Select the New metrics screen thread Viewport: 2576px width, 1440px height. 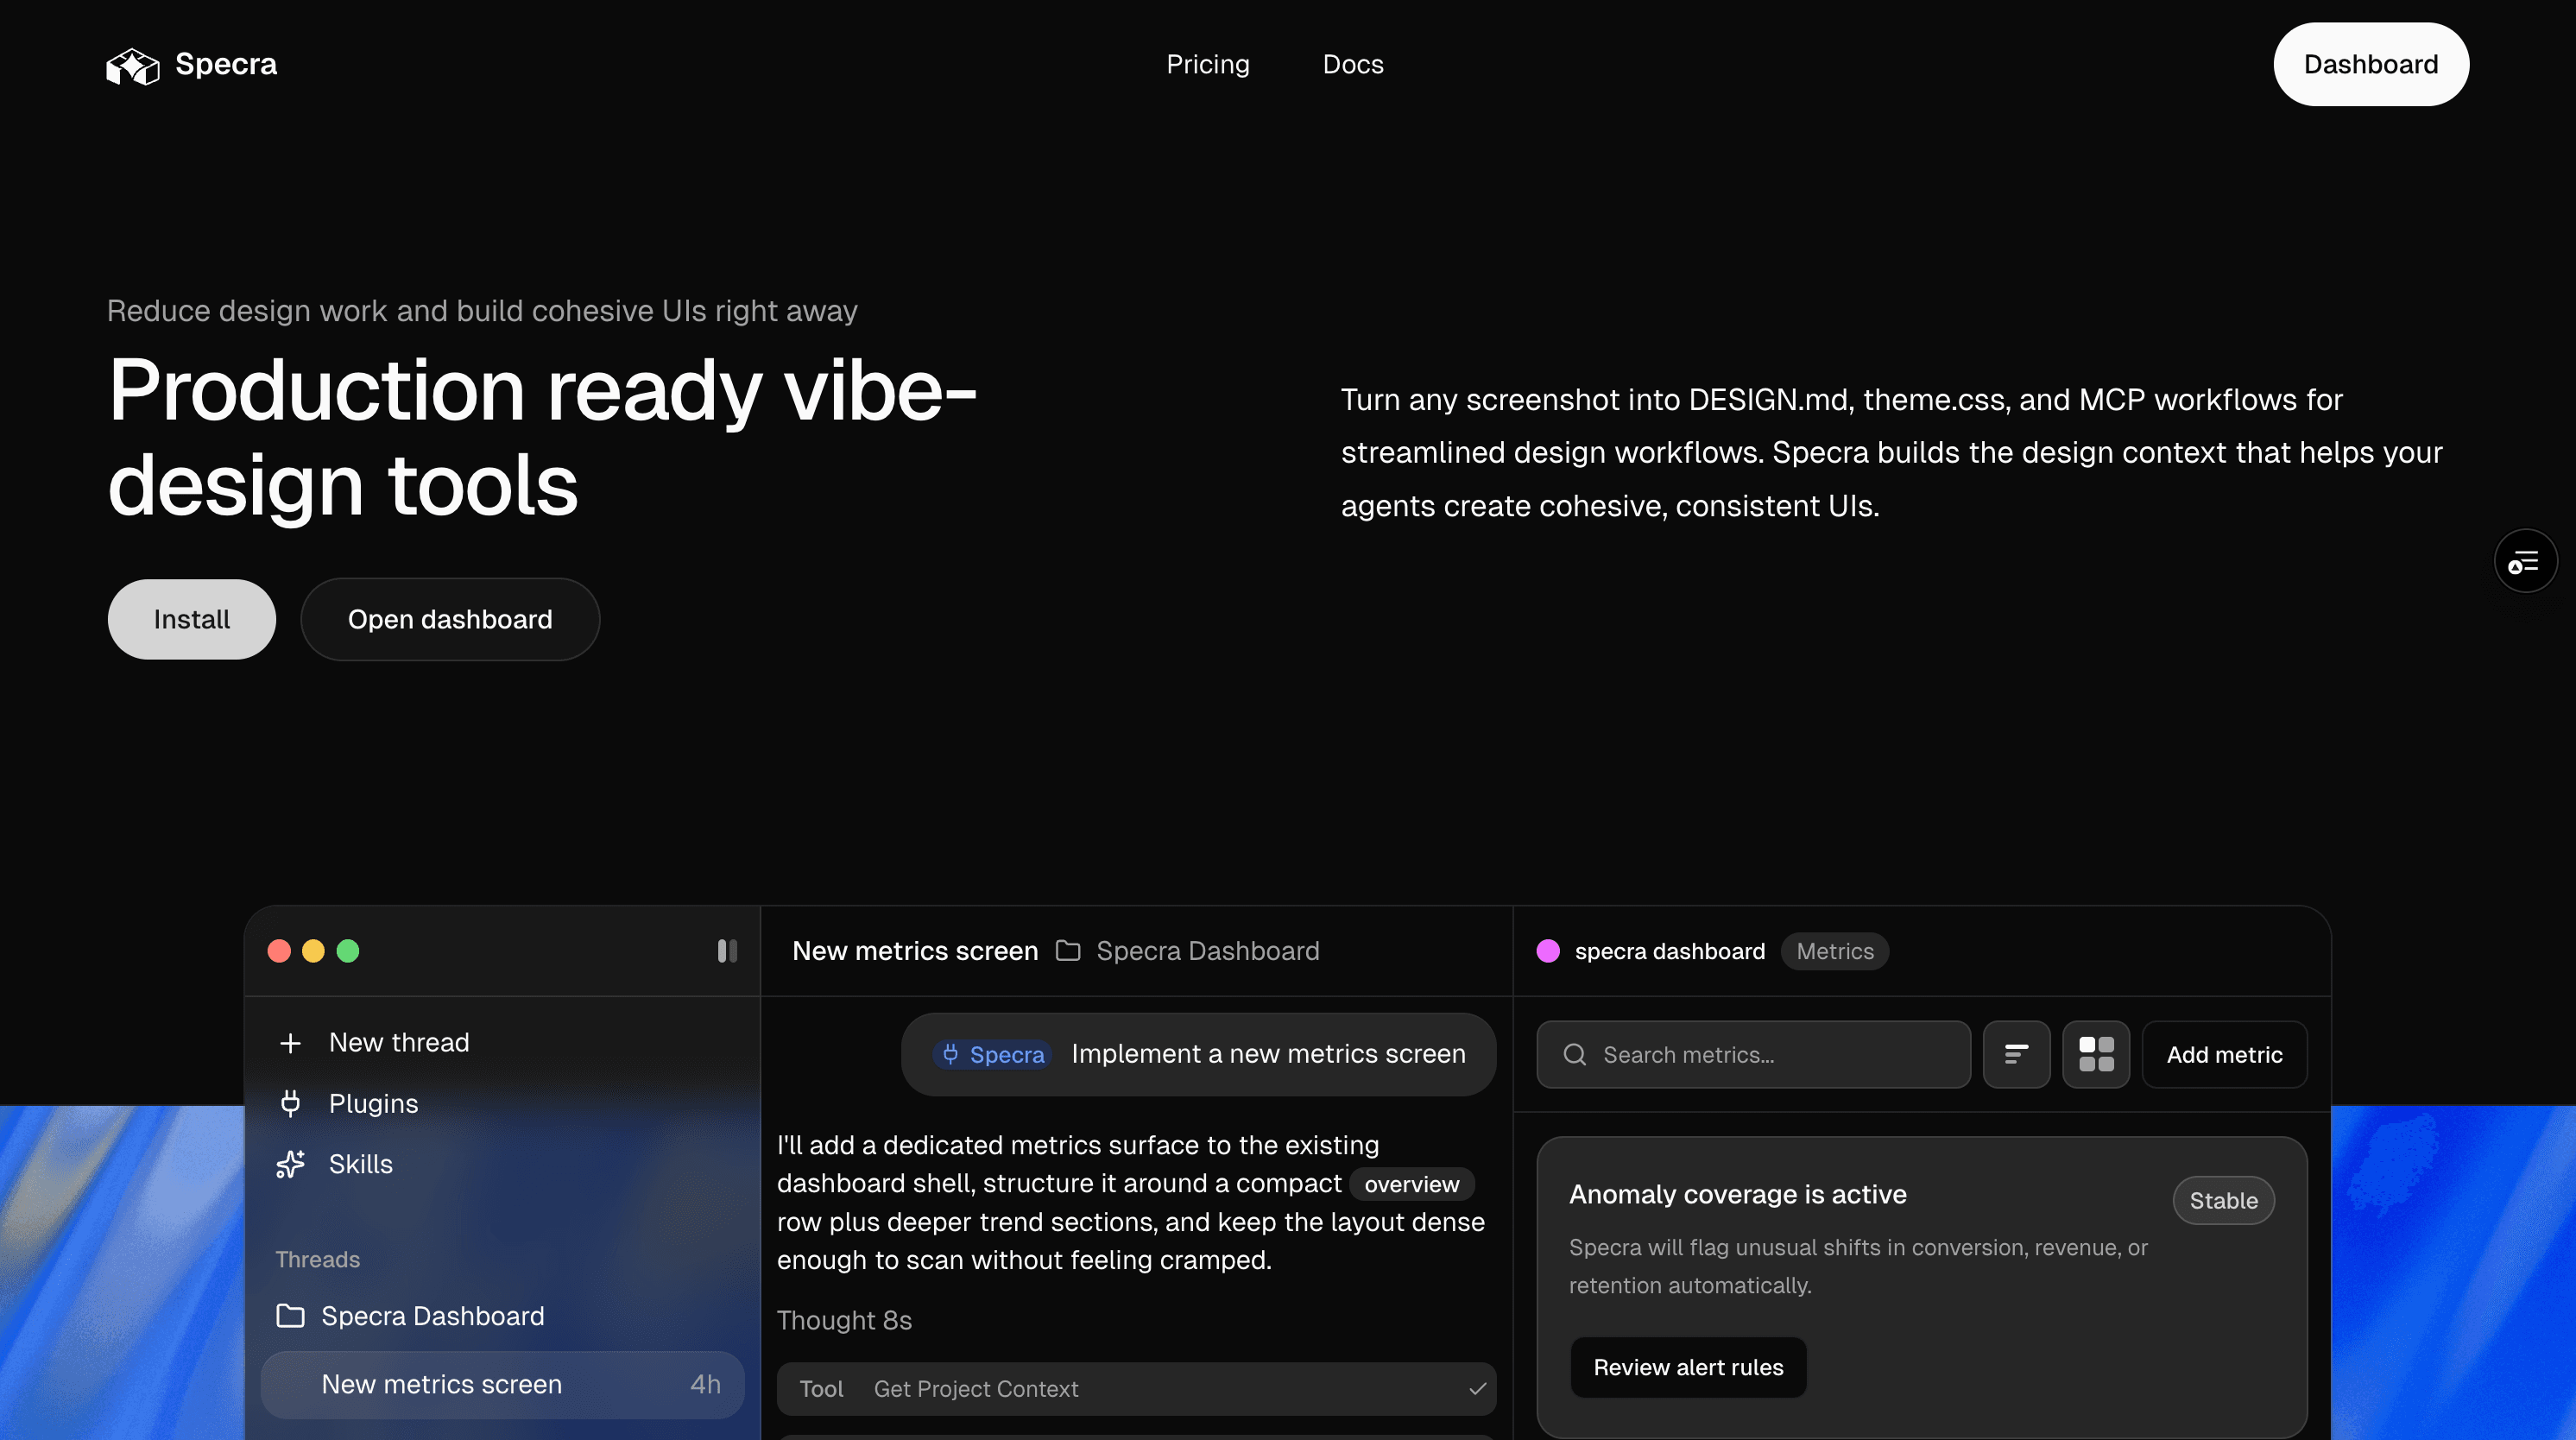502,1385
